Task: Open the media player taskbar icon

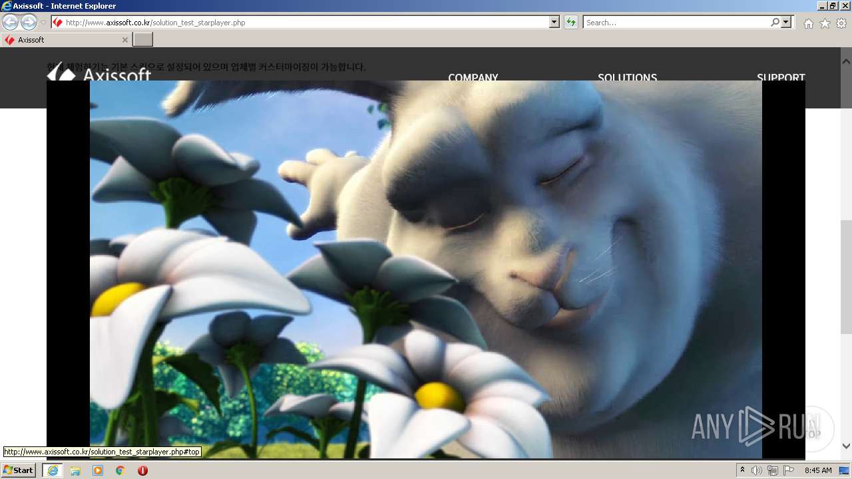Action: [x=98, y=470]
